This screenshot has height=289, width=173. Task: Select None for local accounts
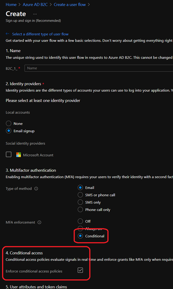pos(9,123)
